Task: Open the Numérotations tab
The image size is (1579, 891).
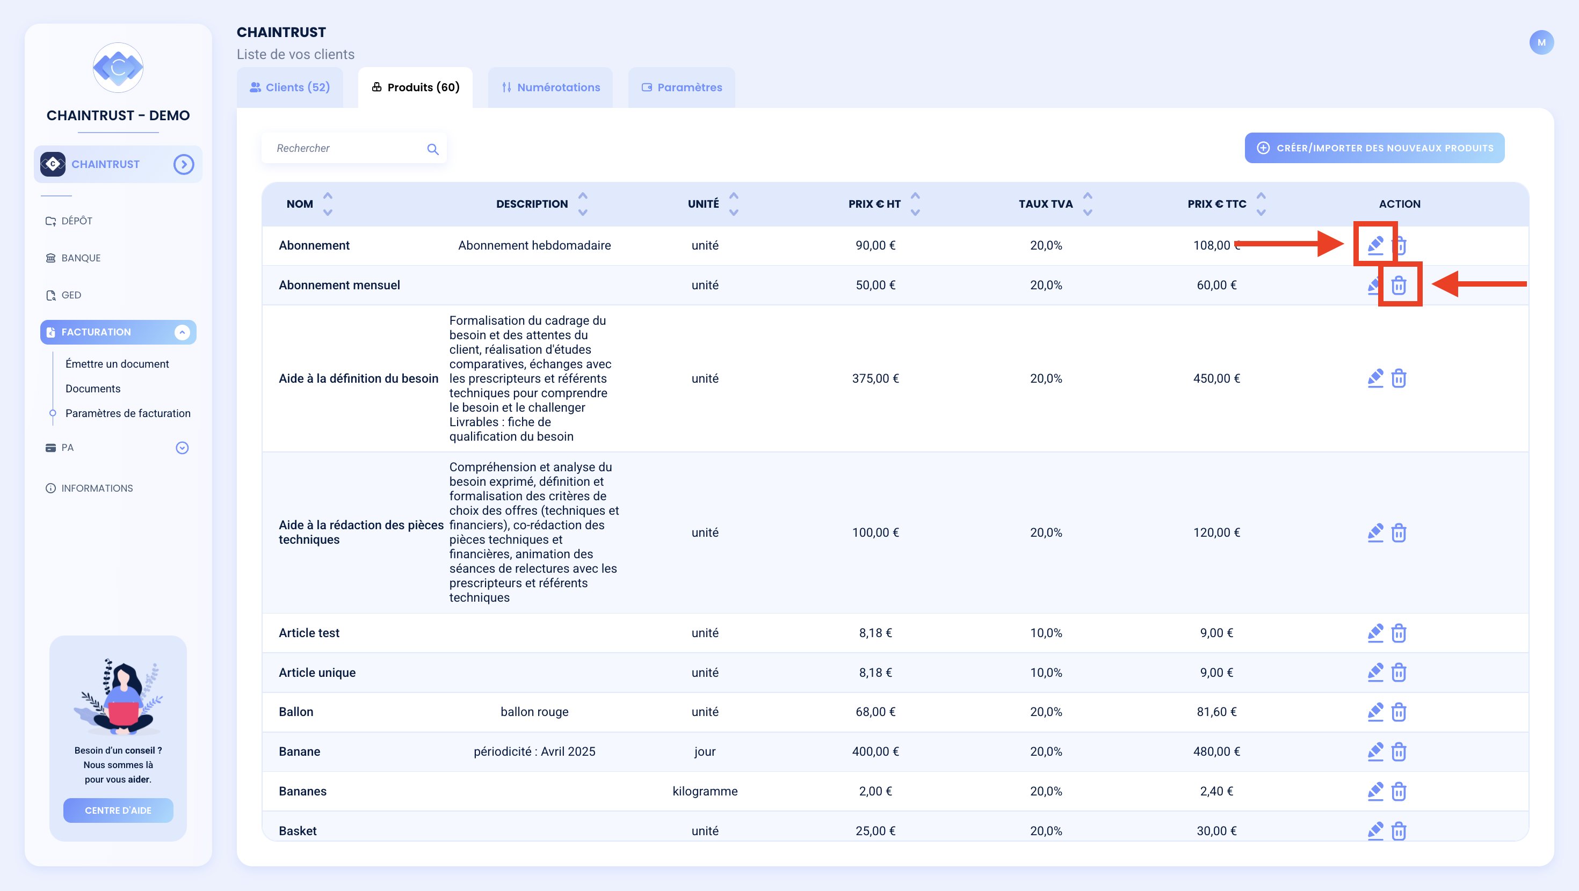Action: [x=551, y=87]
